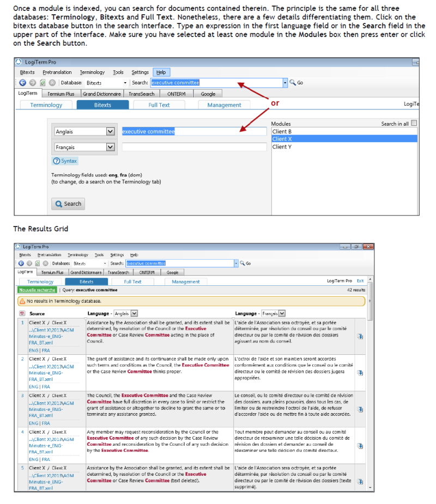
Task: Select Grand Dictionnaire tab in search-form window
Action: 102,94
